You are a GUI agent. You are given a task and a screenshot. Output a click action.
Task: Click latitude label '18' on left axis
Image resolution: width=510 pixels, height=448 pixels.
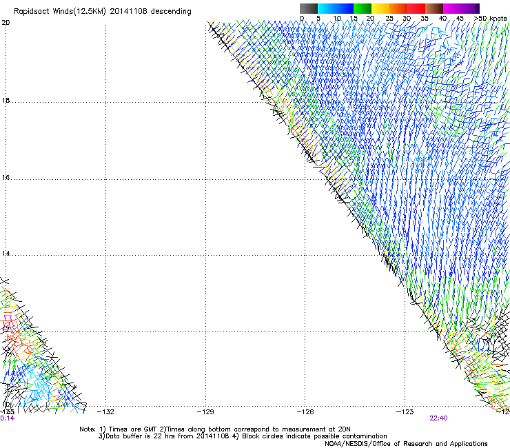click(x=6, y=100)
